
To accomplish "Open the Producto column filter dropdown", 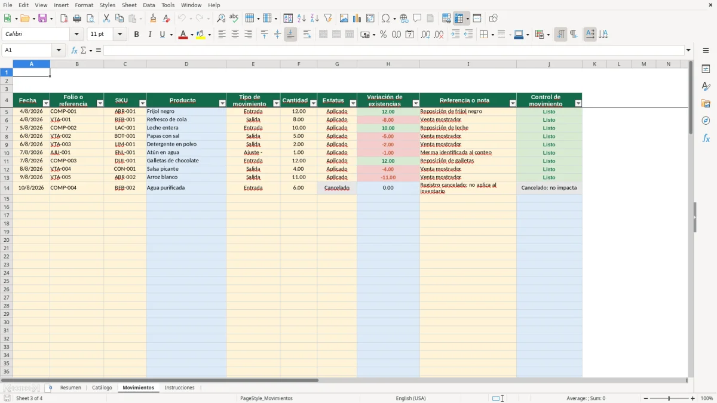I will tap(222, 103).
